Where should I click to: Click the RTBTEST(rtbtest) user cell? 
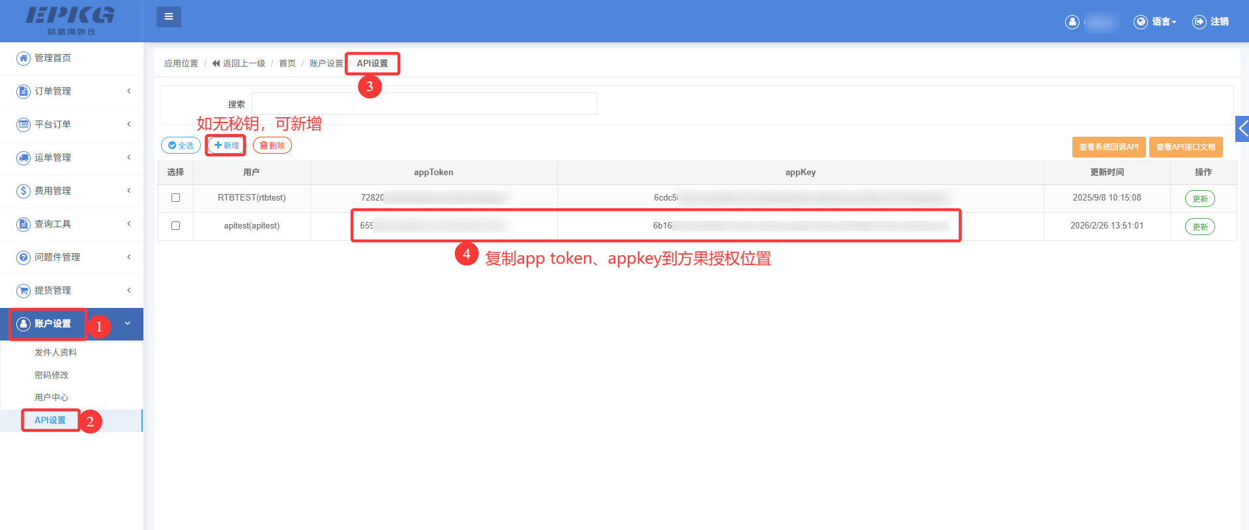tap(252, 198)
